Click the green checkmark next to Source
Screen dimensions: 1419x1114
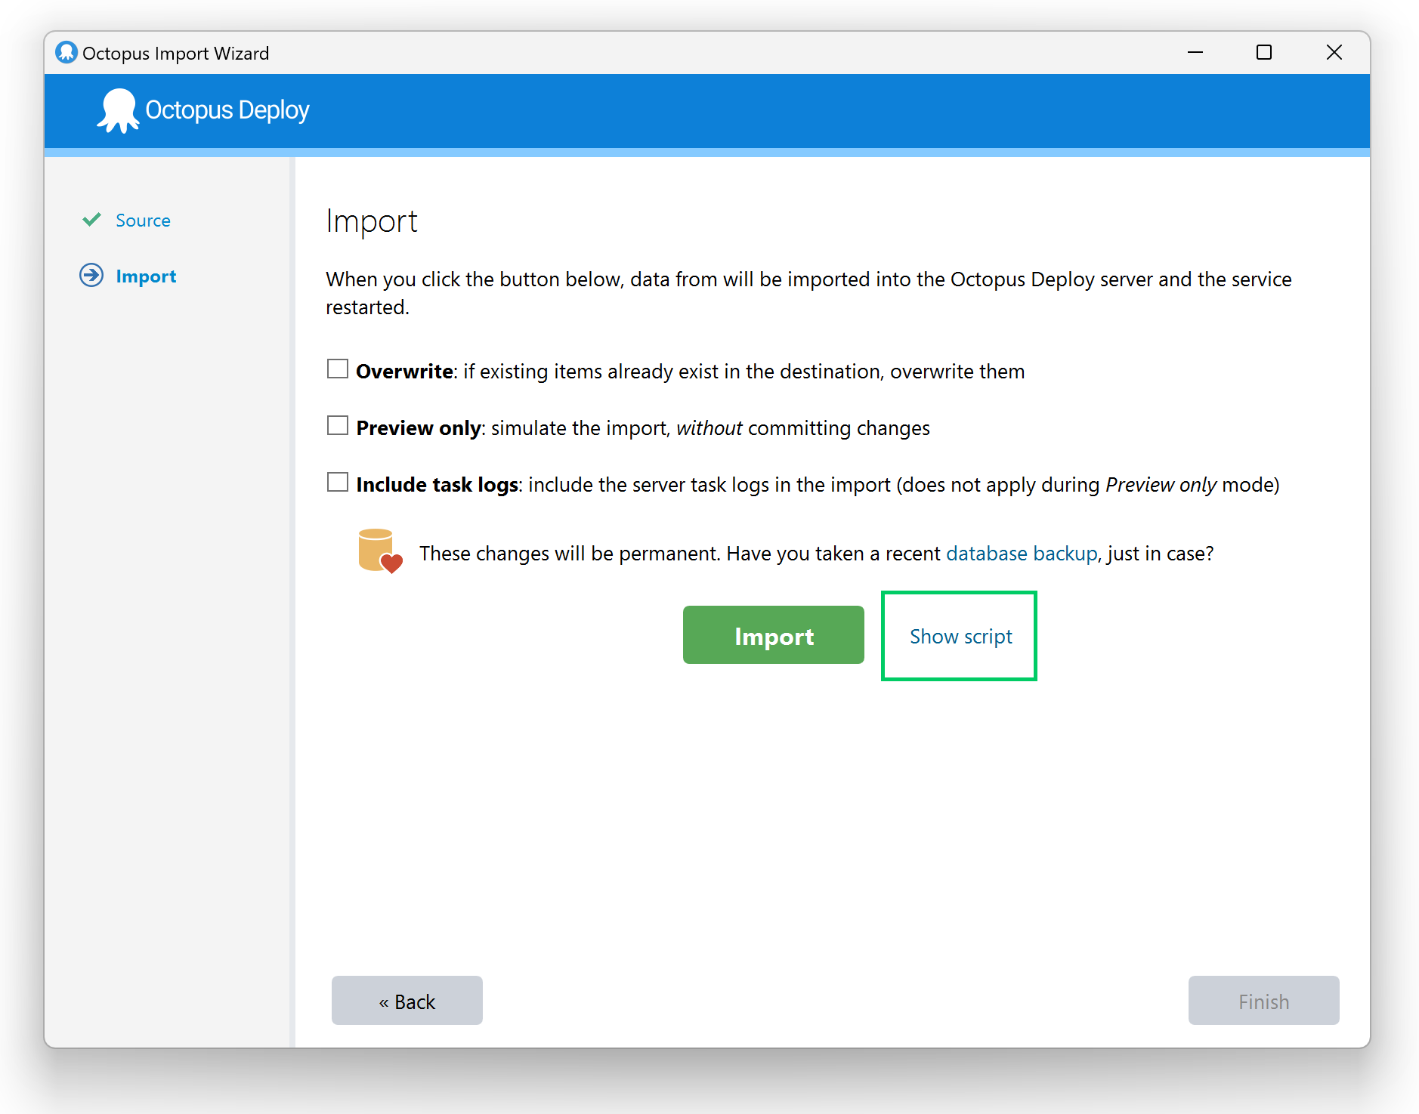(x=91, y=220)
